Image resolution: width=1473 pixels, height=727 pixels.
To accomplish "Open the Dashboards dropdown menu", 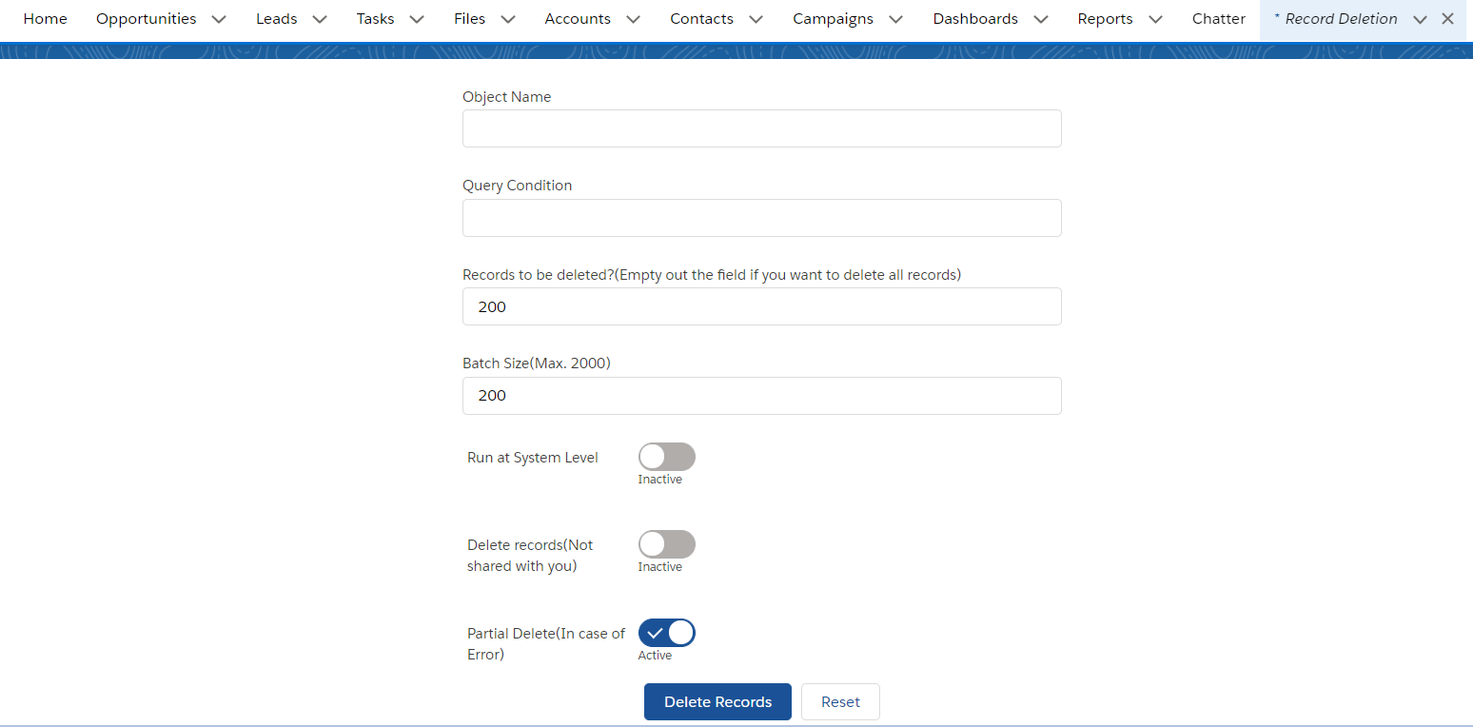I will click(1041, 18).
